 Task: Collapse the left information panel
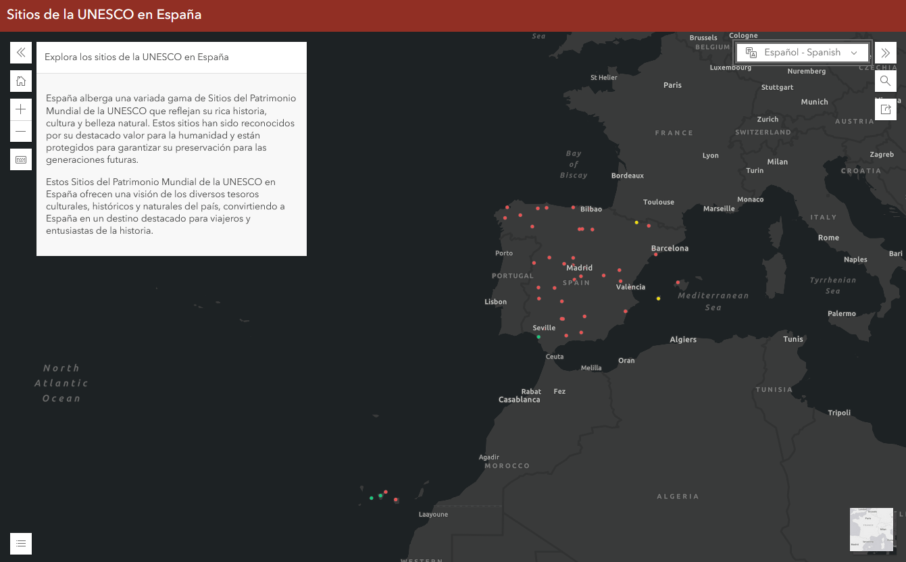click(20, 52)
